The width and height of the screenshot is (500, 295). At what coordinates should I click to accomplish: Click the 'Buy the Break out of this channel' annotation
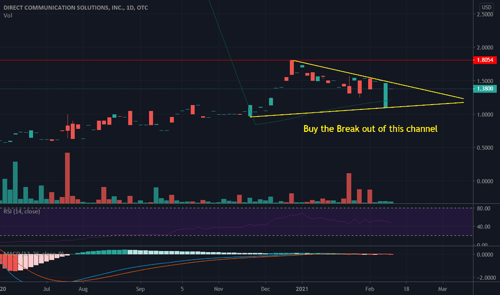pyautogui.click(x=370, y=129)
